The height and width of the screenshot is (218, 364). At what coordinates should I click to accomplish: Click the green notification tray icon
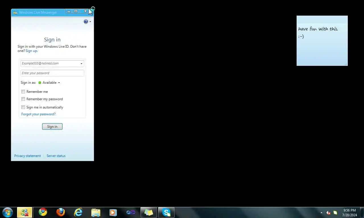(335, 213)
